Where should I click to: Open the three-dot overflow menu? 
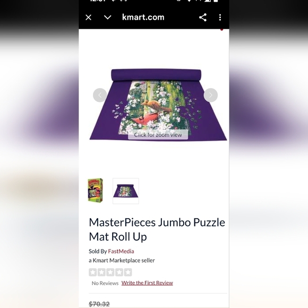point(220,18)
